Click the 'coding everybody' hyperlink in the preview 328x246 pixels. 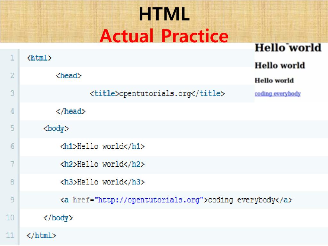click(277, 94)
